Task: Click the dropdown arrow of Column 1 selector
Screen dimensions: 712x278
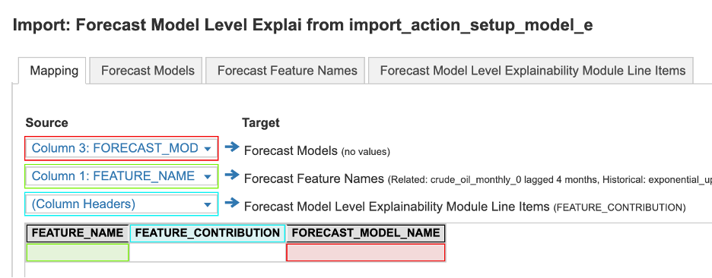Action: (x=208, y=177)
